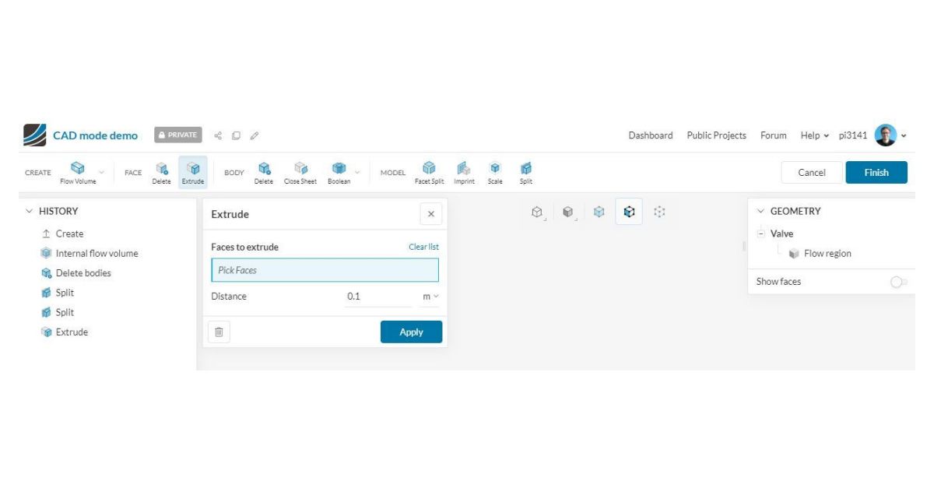Viewport: 934px width, 488px height.
Task: Close the Extrude dialog
Action: [x=431, y=214]
